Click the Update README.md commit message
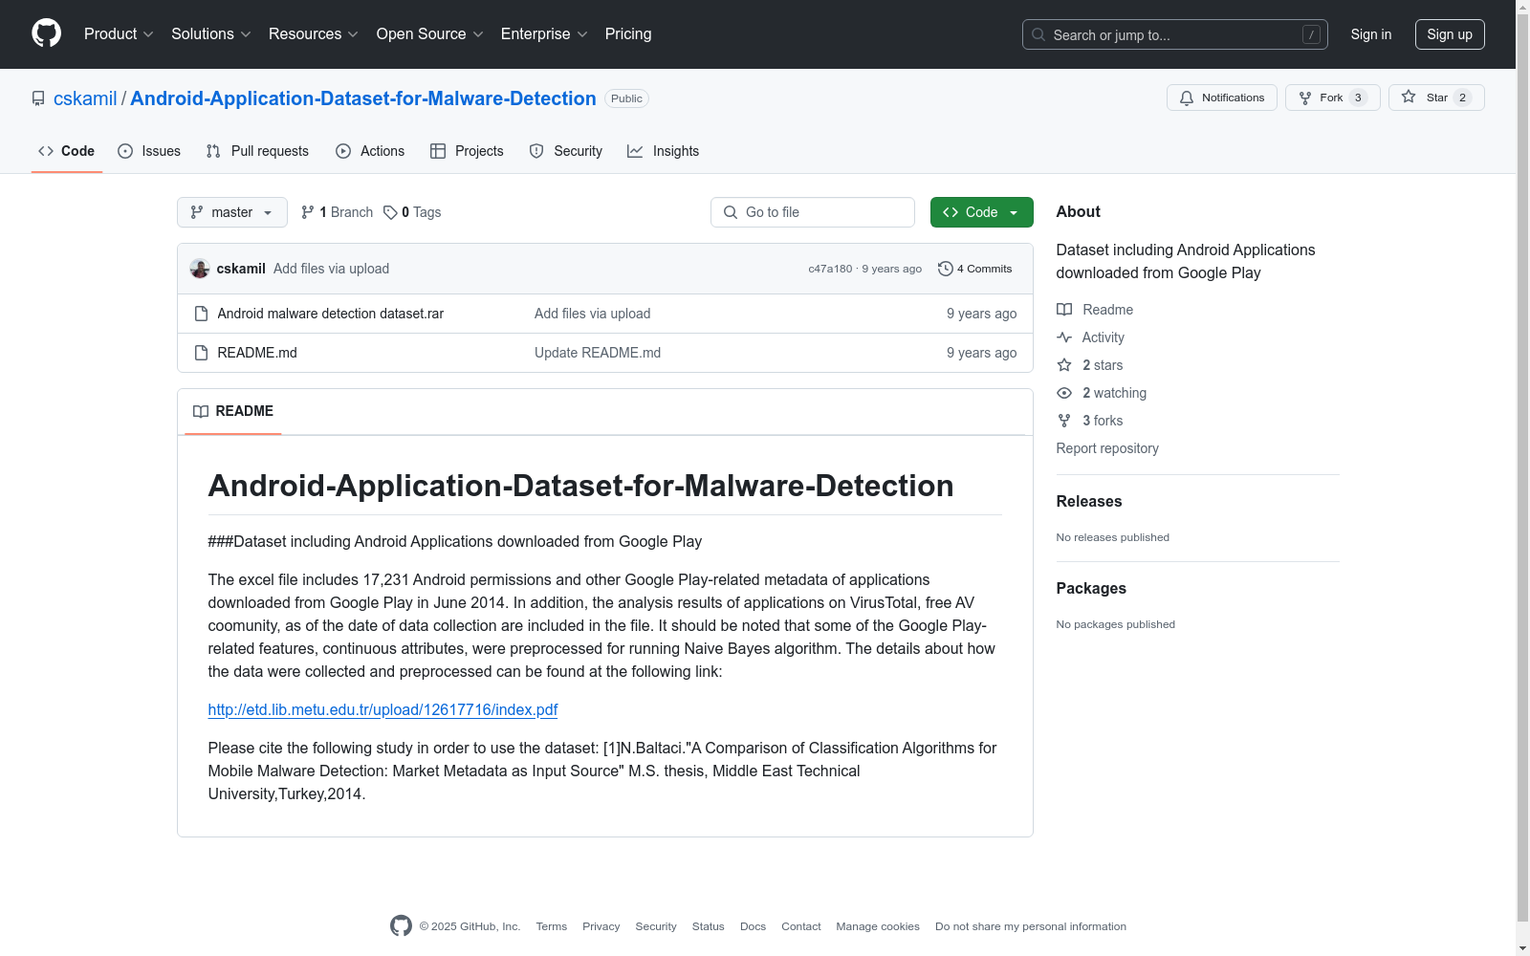This screenshot has height=956, width=1530. pos(598,353)
